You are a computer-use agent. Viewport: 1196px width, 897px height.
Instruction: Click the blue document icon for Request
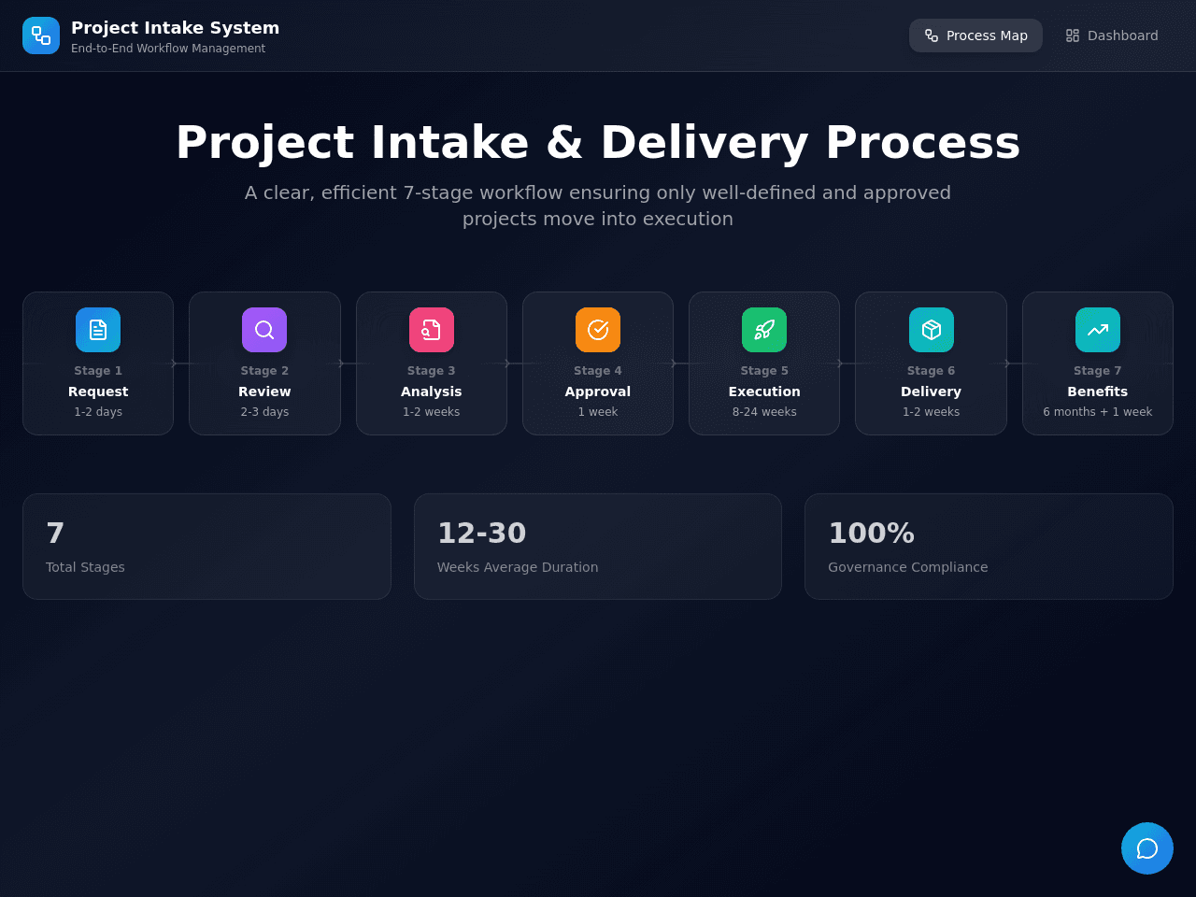pos(98,330)
